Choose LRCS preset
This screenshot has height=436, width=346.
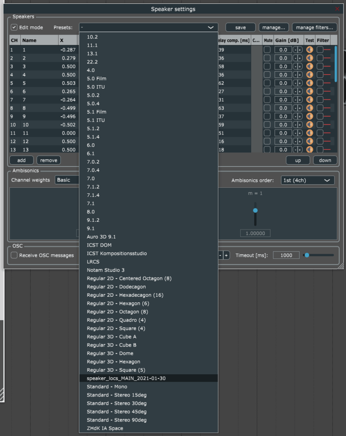[x=149, y=262]
